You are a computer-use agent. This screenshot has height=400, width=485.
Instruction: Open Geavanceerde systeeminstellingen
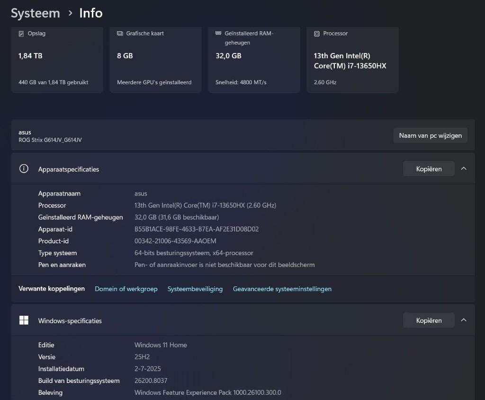click(282, 289)
